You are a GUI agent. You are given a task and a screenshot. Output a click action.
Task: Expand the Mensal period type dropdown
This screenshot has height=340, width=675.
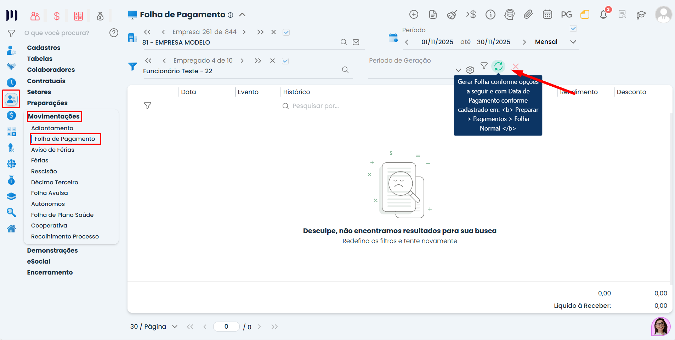[573, 42]
